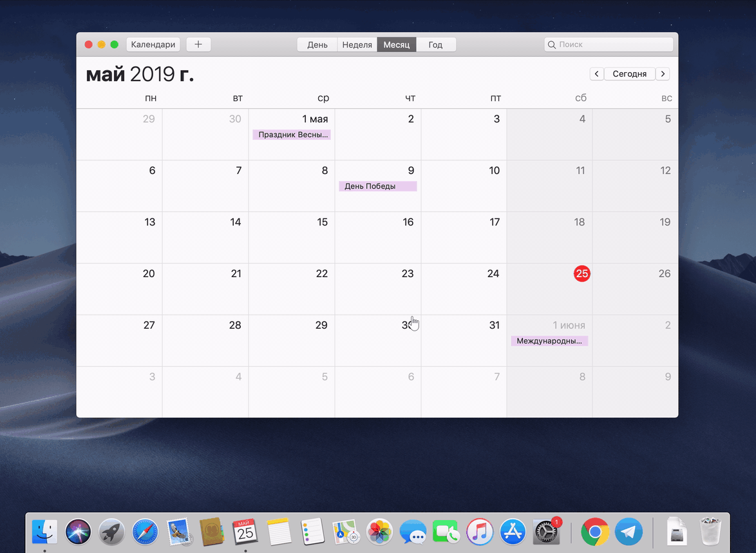This screenshot has width=756, height=553.
Task: Select May 12 Sunday cell
Action: pyautogui.click(x=636, y=186)
